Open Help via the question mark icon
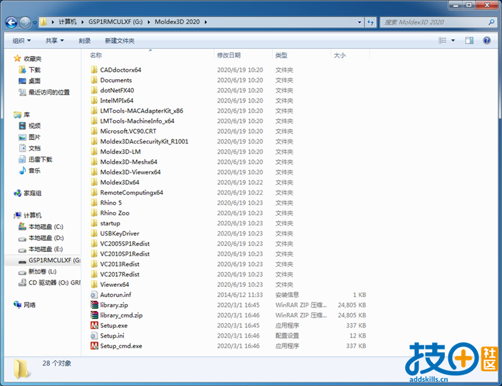Viewport: 502px width, 386px height. tap(487, 40)
